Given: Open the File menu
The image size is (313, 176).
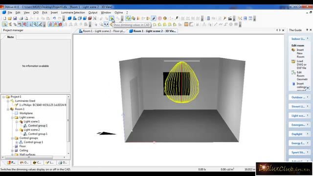Looking at the screenshot, I should [x=10, y=12].
